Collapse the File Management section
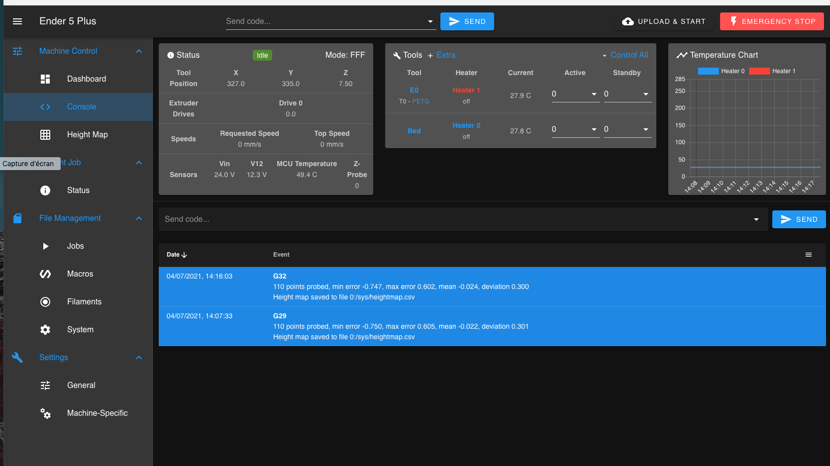830x466 pixels. [139, 218]
